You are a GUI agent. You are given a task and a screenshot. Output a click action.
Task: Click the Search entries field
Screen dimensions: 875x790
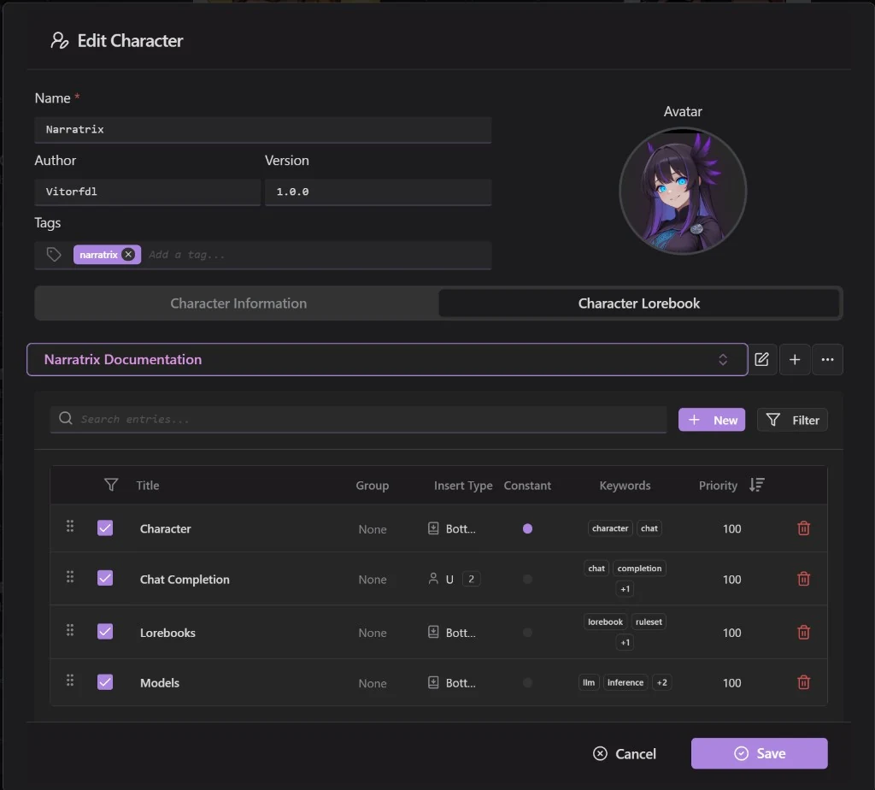pyautogui.click(x=358, y=419)
